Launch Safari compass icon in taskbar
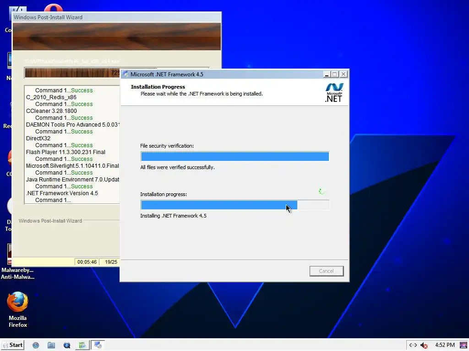469x351 pixels. click(x=36, y=345)
